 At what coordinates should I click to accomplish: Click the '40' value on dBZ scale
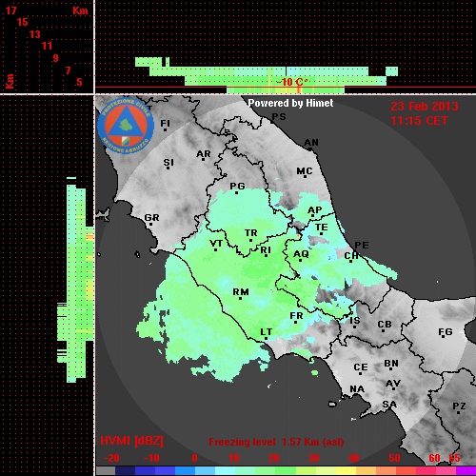354,458
